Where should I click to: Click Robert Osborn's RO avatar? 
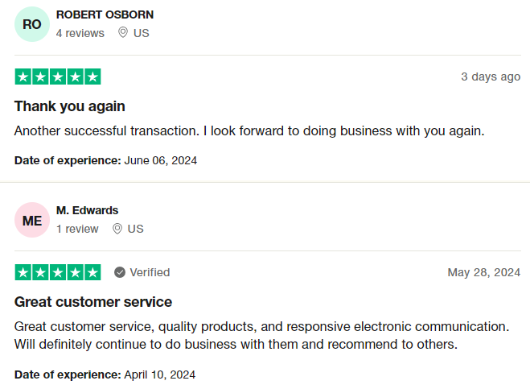[x=32, y=24]
